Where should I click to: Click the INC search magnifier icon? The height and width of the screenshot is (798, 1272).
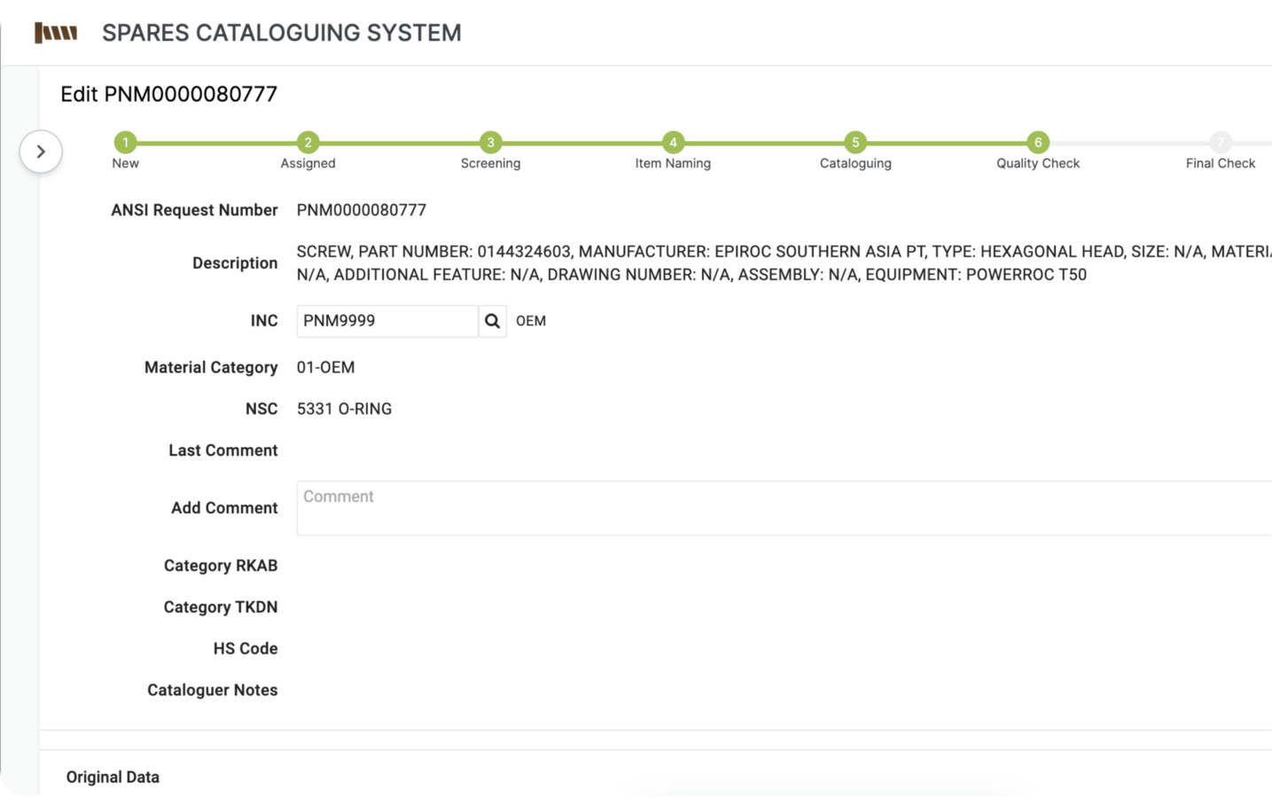tap(492, 321)
